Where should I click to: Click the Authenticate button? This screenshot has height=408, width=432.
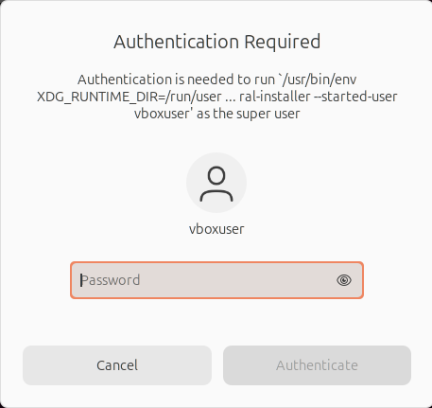point(317,365)
